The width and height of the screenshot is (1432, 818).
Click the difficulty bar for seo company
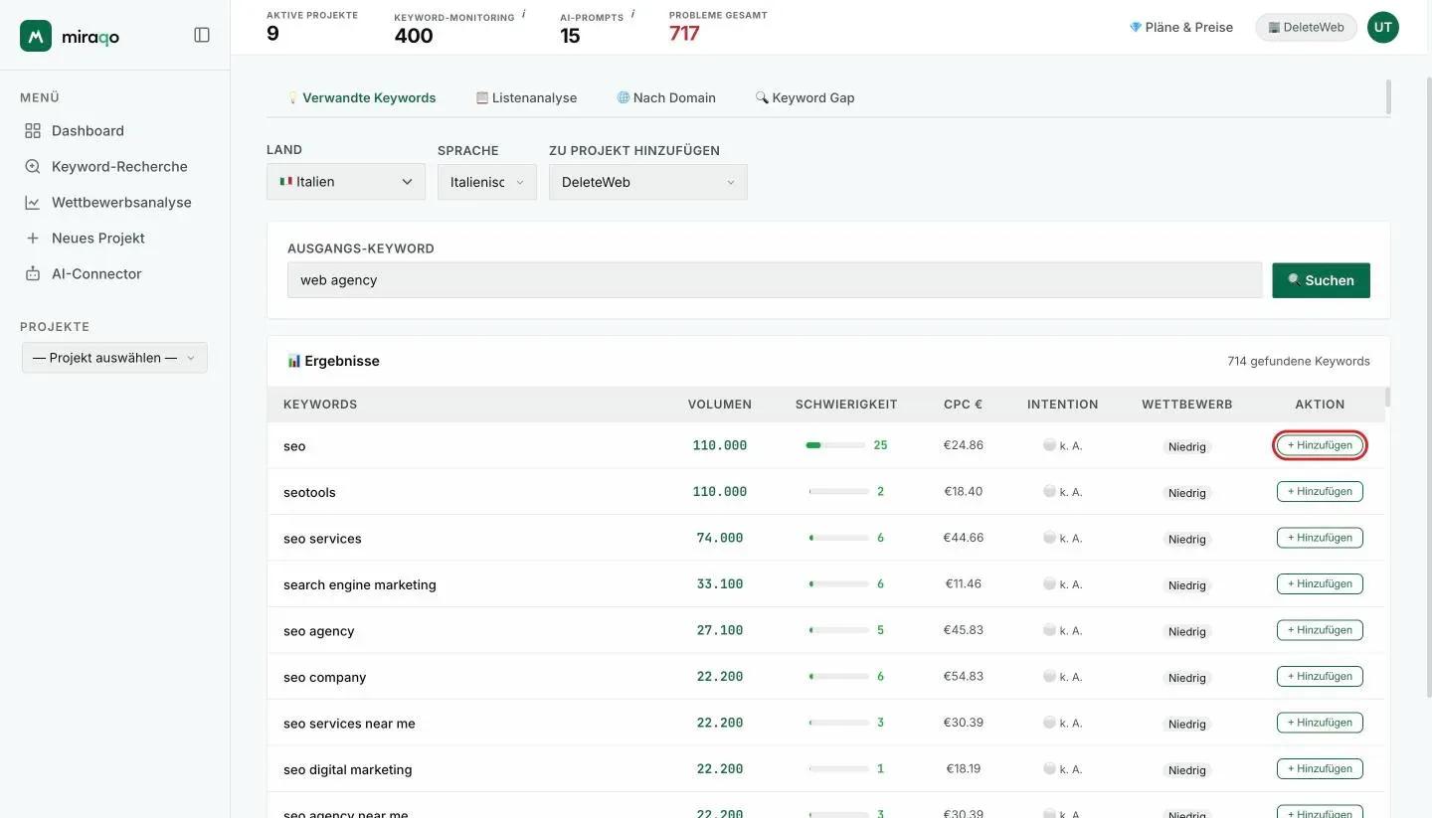pos(838,676)
